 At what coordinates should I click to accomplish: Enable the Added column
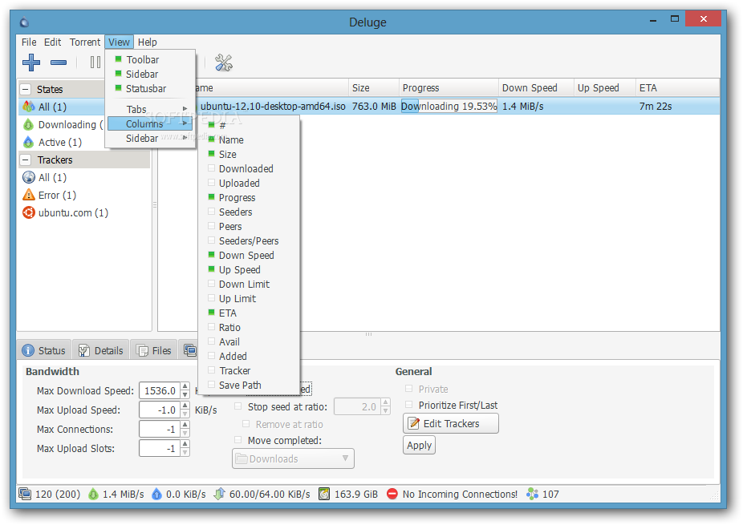click(250, 357)
